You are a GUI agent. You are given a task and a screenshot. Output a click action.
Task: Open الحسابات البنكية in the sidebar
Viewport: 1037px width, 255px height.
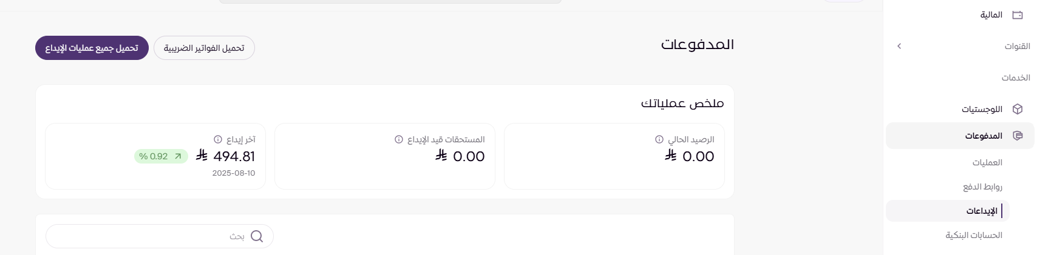click(974, 235)
